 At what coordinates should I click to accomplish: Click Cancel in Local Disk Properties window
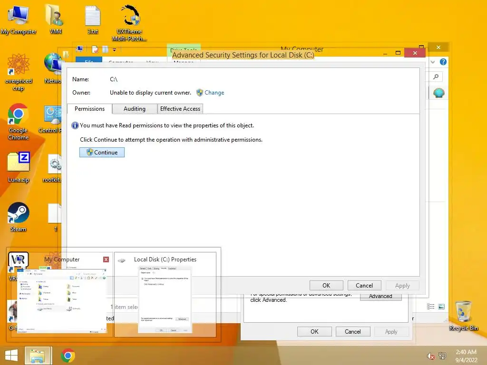click(x=353, y=331)
